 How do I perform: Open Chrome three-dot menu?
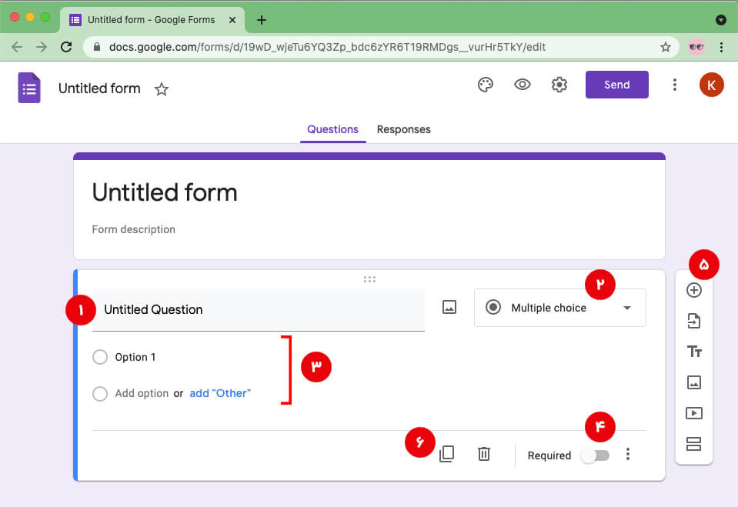(x=721, y=47)
